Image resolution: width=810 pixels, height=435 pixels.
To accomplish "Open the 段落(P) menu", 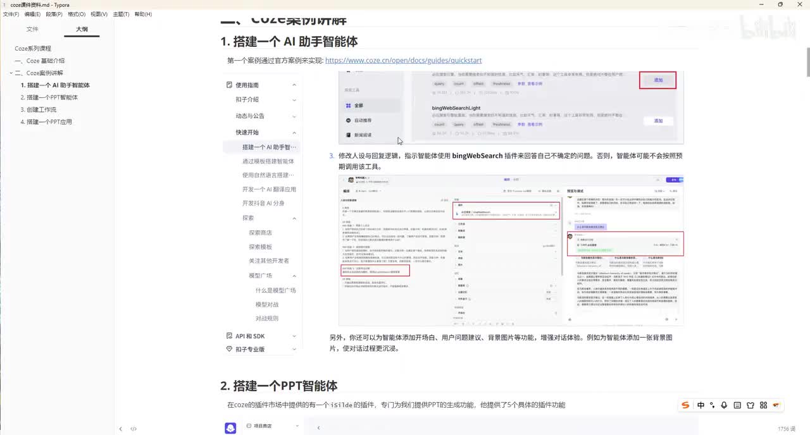I will coord(54,14).
